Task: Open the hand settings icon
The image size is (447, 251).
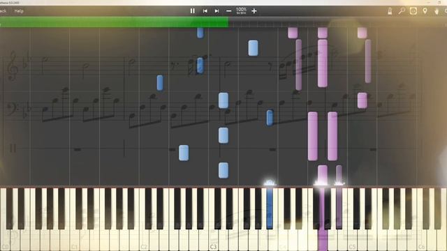Action: 437,11
